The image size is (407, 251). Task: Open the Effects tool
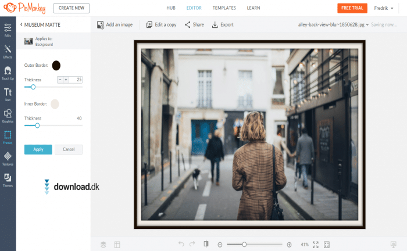[8, 52]
